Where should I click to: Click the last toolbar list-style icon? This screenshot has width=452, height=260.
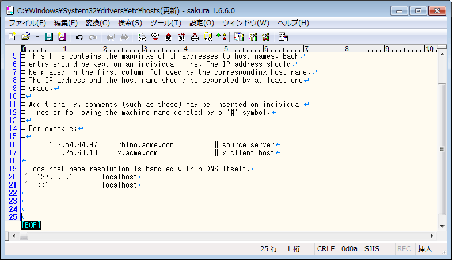pos(283,37)
